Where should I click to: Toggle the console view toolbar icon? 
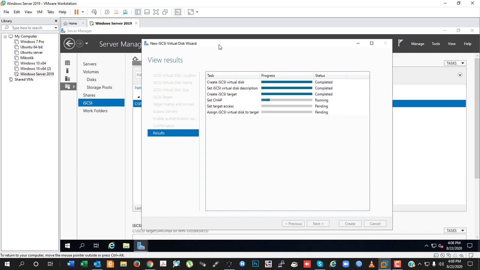pos(178,12)
